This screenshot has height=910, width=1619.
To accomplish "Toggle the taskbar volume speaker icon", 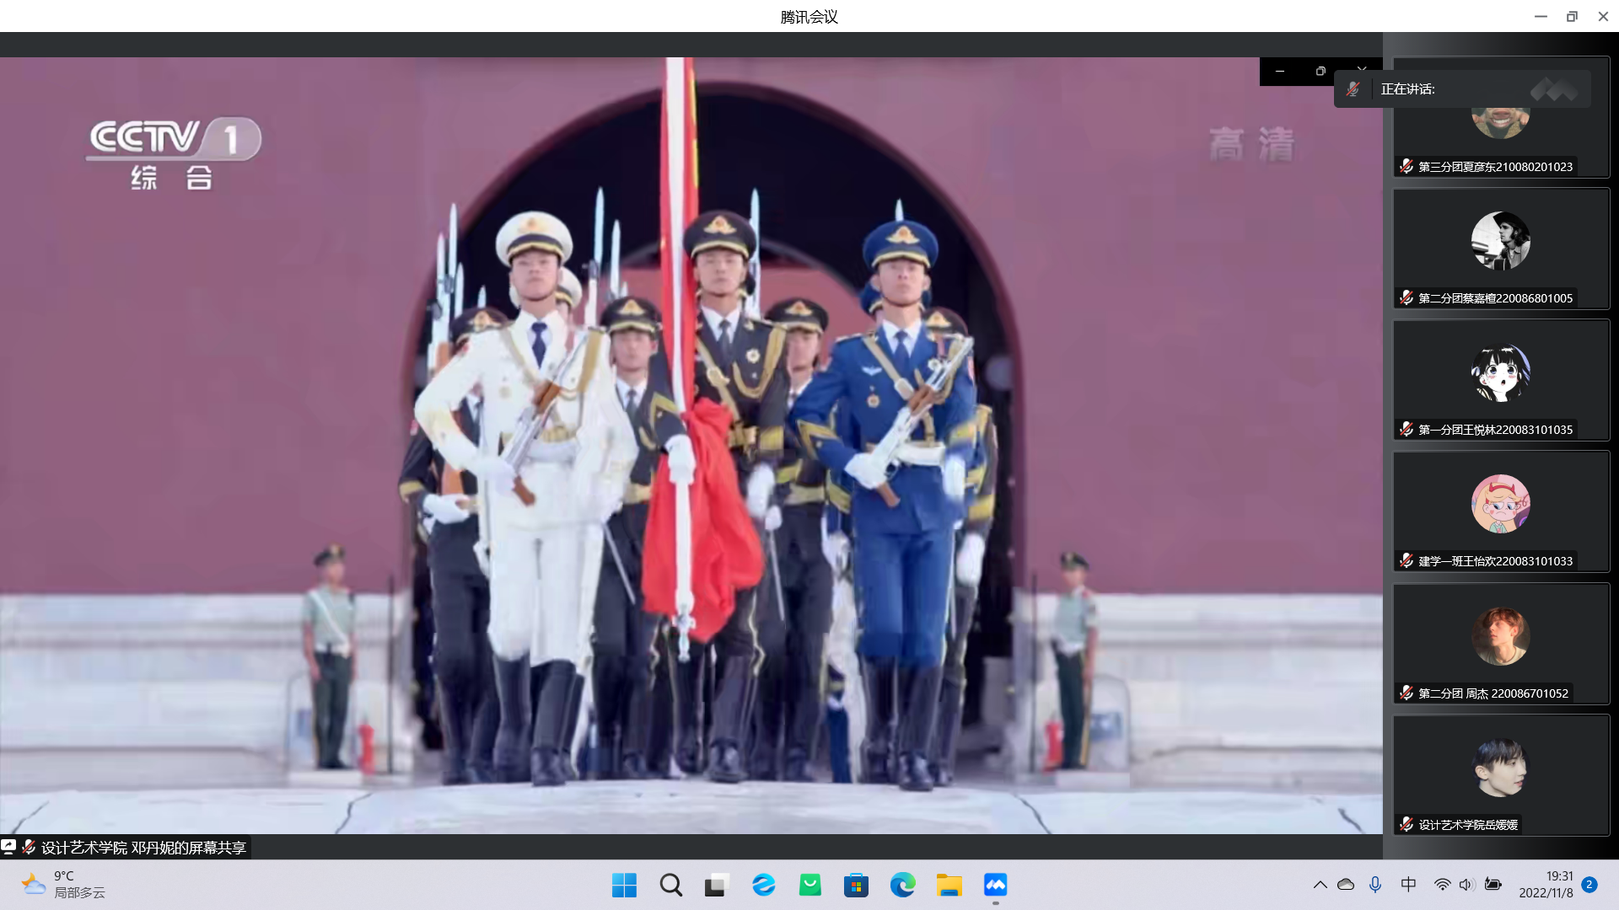I will 1466,884.
